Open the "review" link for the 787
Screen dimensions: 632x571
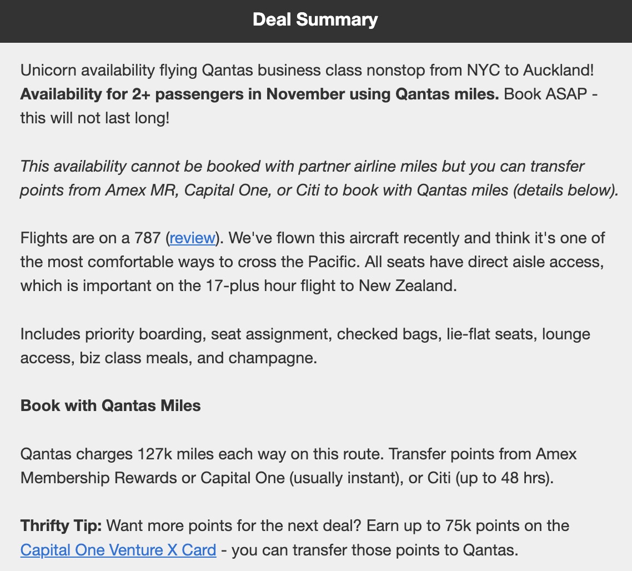pos(192,238)
